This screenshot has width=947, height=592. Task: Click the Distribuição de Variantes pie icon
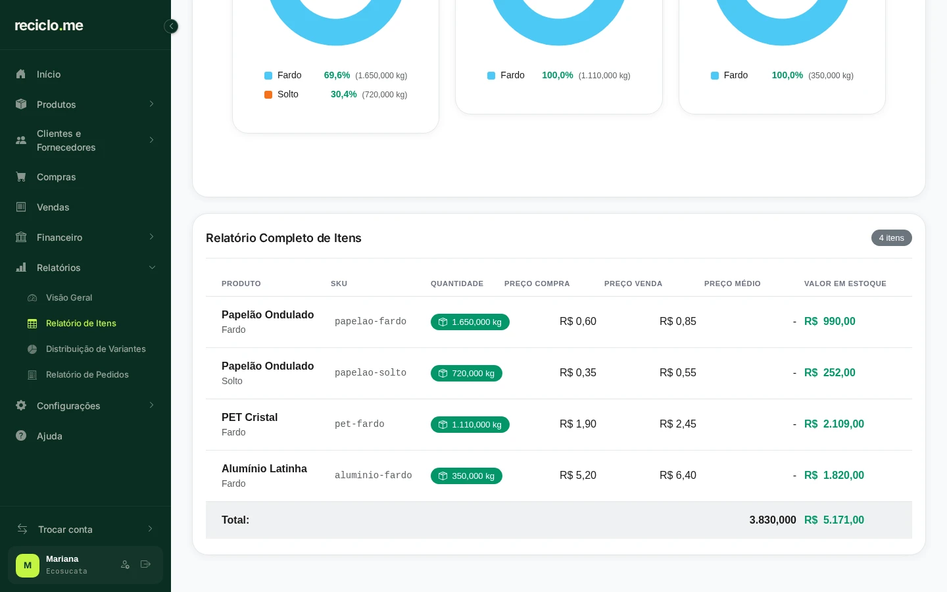(32, 349)
